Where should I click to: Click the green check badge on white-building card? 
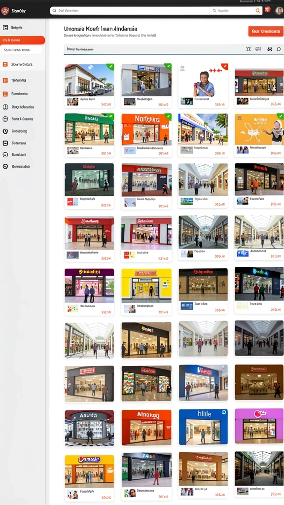110,67
